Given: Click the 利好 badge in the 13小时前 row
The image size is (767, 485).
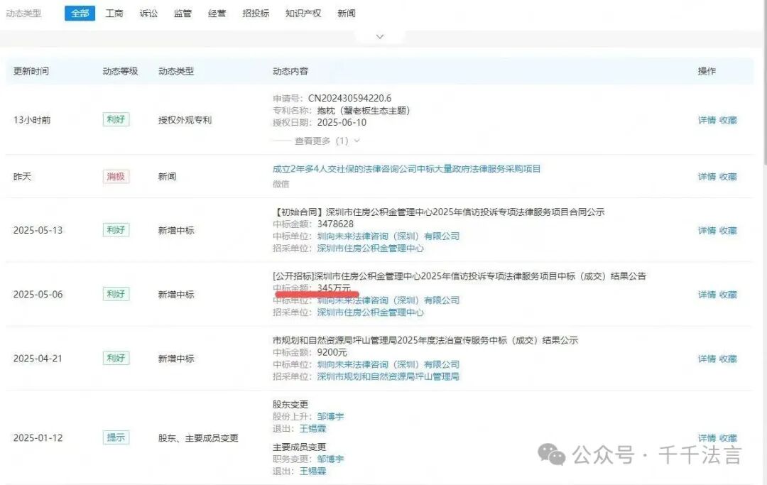Looking at the screenshot, I should pyautogui.click(x=116, y=119).
